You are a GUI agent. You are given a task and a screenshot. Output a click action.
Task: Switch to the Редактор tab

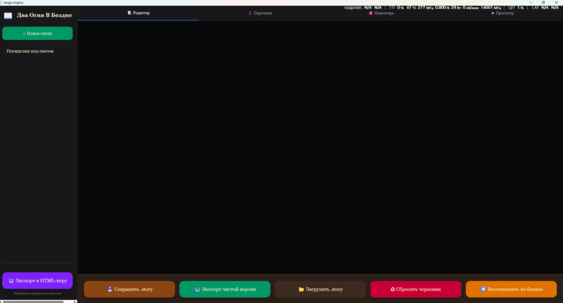point(138,13)
